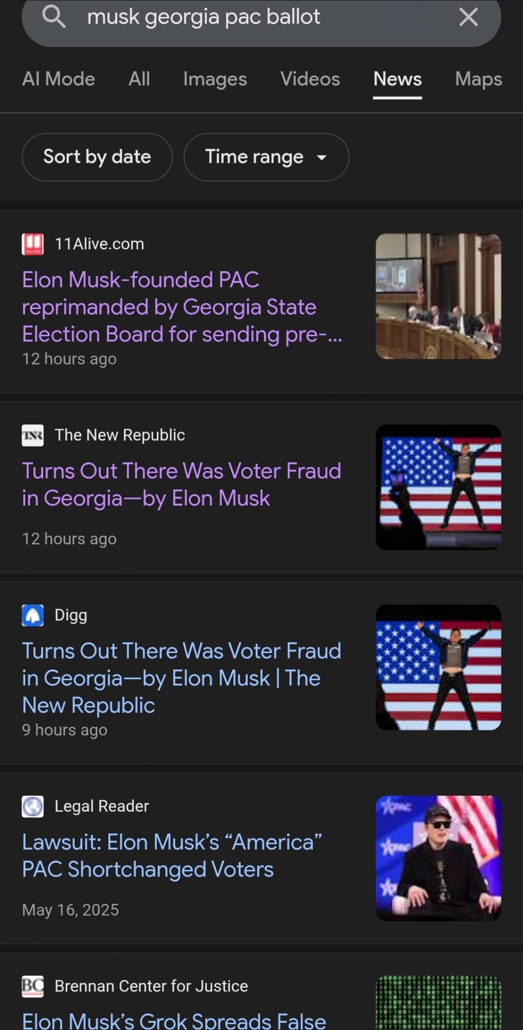Tap the Legal Reader article thumbnail

pyautogui.click(x=438, y=859)
